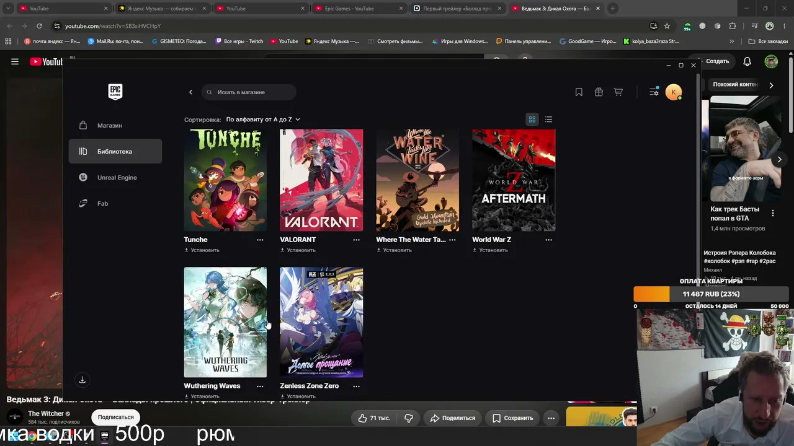Open options for Where The Water Tastes Like Wine
The image size is (794, 446).
click(452, 240)
